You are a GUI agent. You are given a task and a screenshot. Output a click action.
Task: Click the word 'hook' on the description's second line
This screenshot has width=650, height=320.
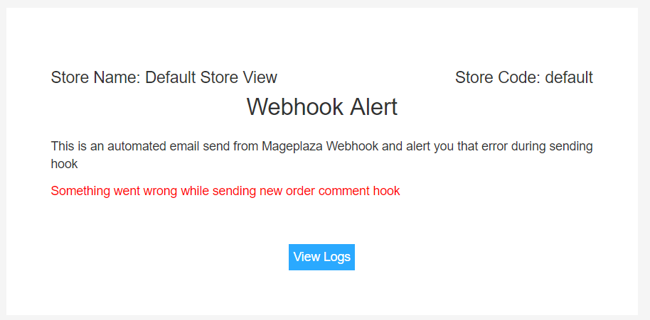point(64,164)
